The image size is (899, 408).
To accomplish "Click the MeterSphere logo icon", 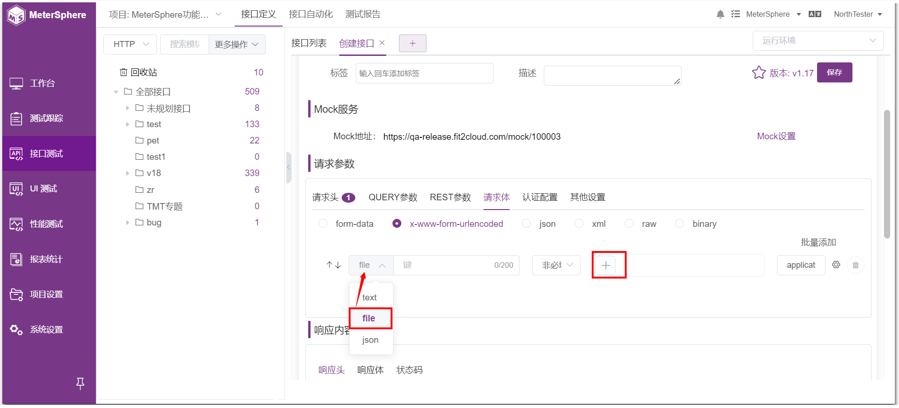I will pos(16,15).
